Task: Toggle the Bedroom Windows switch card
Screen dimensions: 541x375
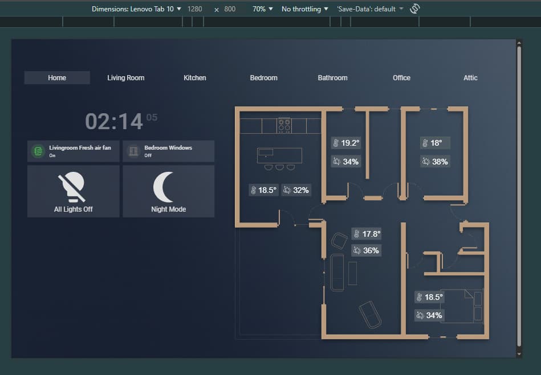Action: pos(169,151)
